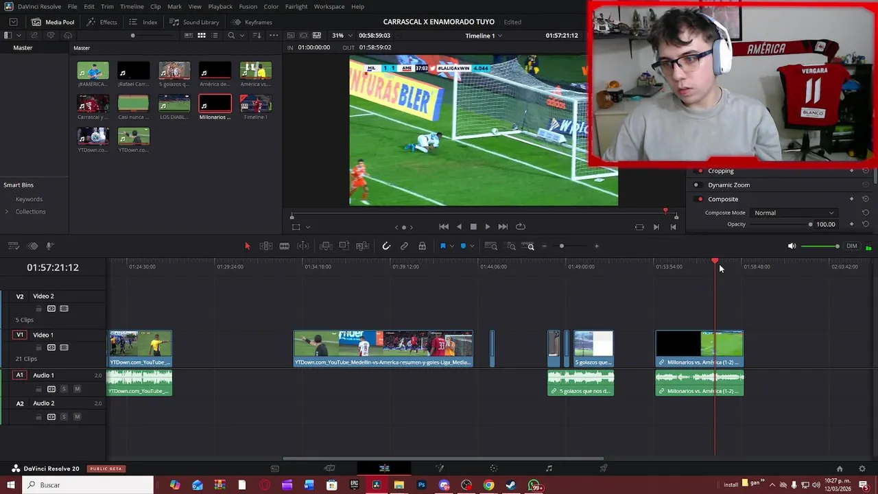Switch media pool to list view
This screenshot has height=494, width=878.
215,35
